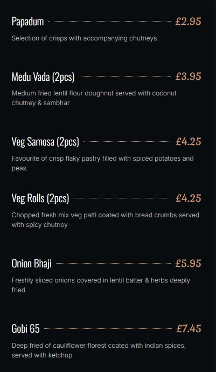Click the Onion Bhaji lentil batter description
The image size is (216, 372).
coord(101,285)
